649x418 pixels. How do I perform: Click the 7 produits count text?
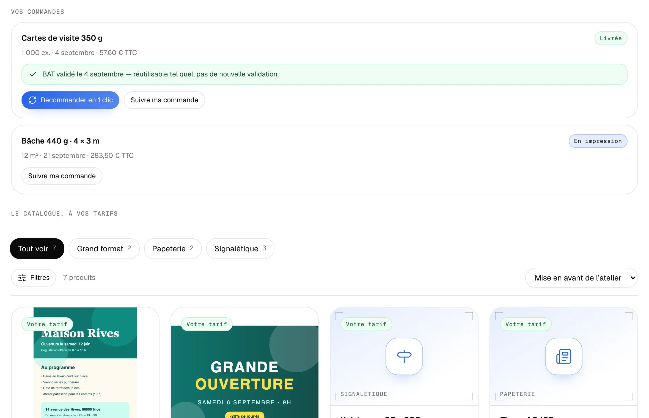(x=79, y=278)
